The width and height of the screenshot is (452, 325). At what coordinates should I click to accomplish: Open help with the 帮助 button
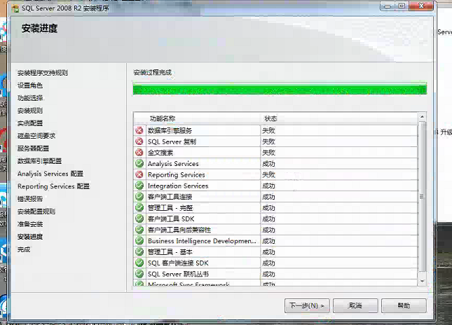click(x=404, y=305)
